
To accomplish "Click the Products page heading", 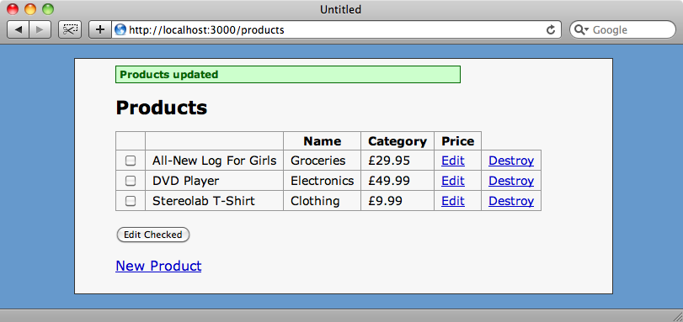I will pos(161,108).
